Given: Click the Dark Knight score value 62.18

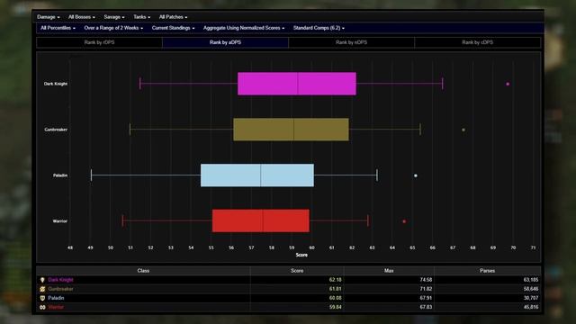Looking at the screenshot, I should coord(336,280).
